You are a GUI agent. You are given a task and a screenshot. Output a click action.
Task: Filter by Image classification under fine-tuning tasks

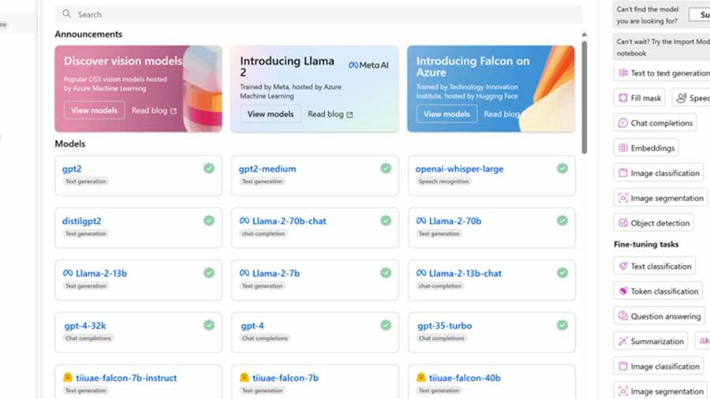[x=659, y=366]
